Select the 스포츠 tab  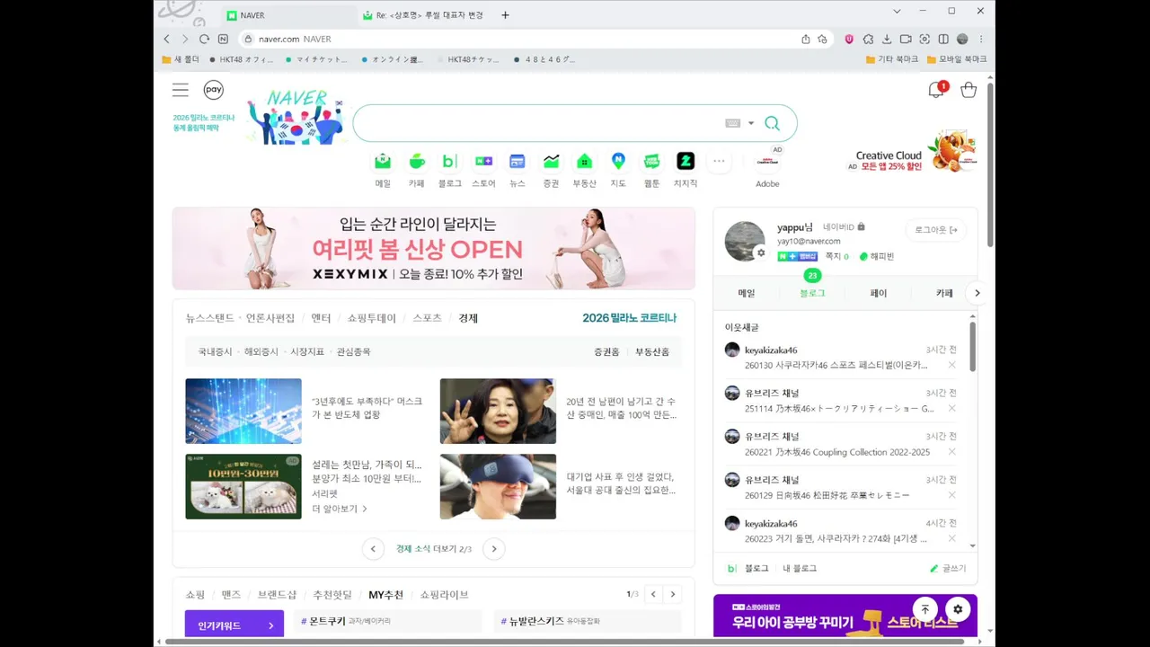[x=428, y=318]
